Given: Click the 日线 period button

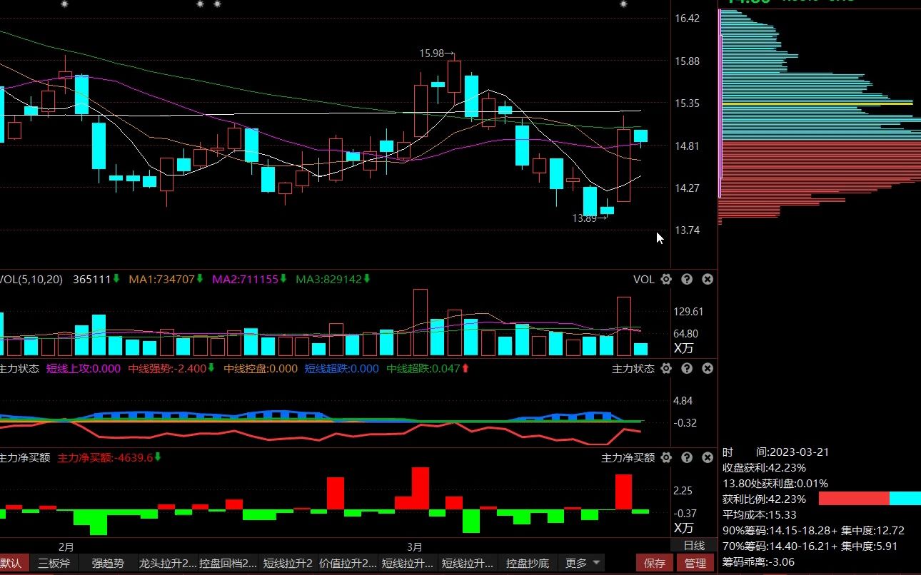Looking at the screenshot, I should coord(693,545).
